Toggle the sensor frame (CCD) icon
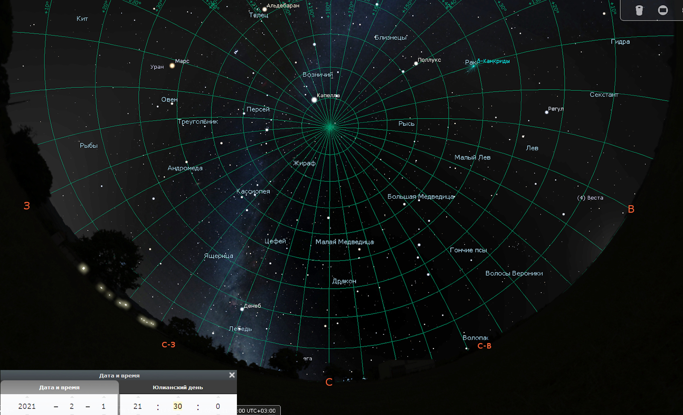The width and height of the screenshot is (683, 415). 663,10
